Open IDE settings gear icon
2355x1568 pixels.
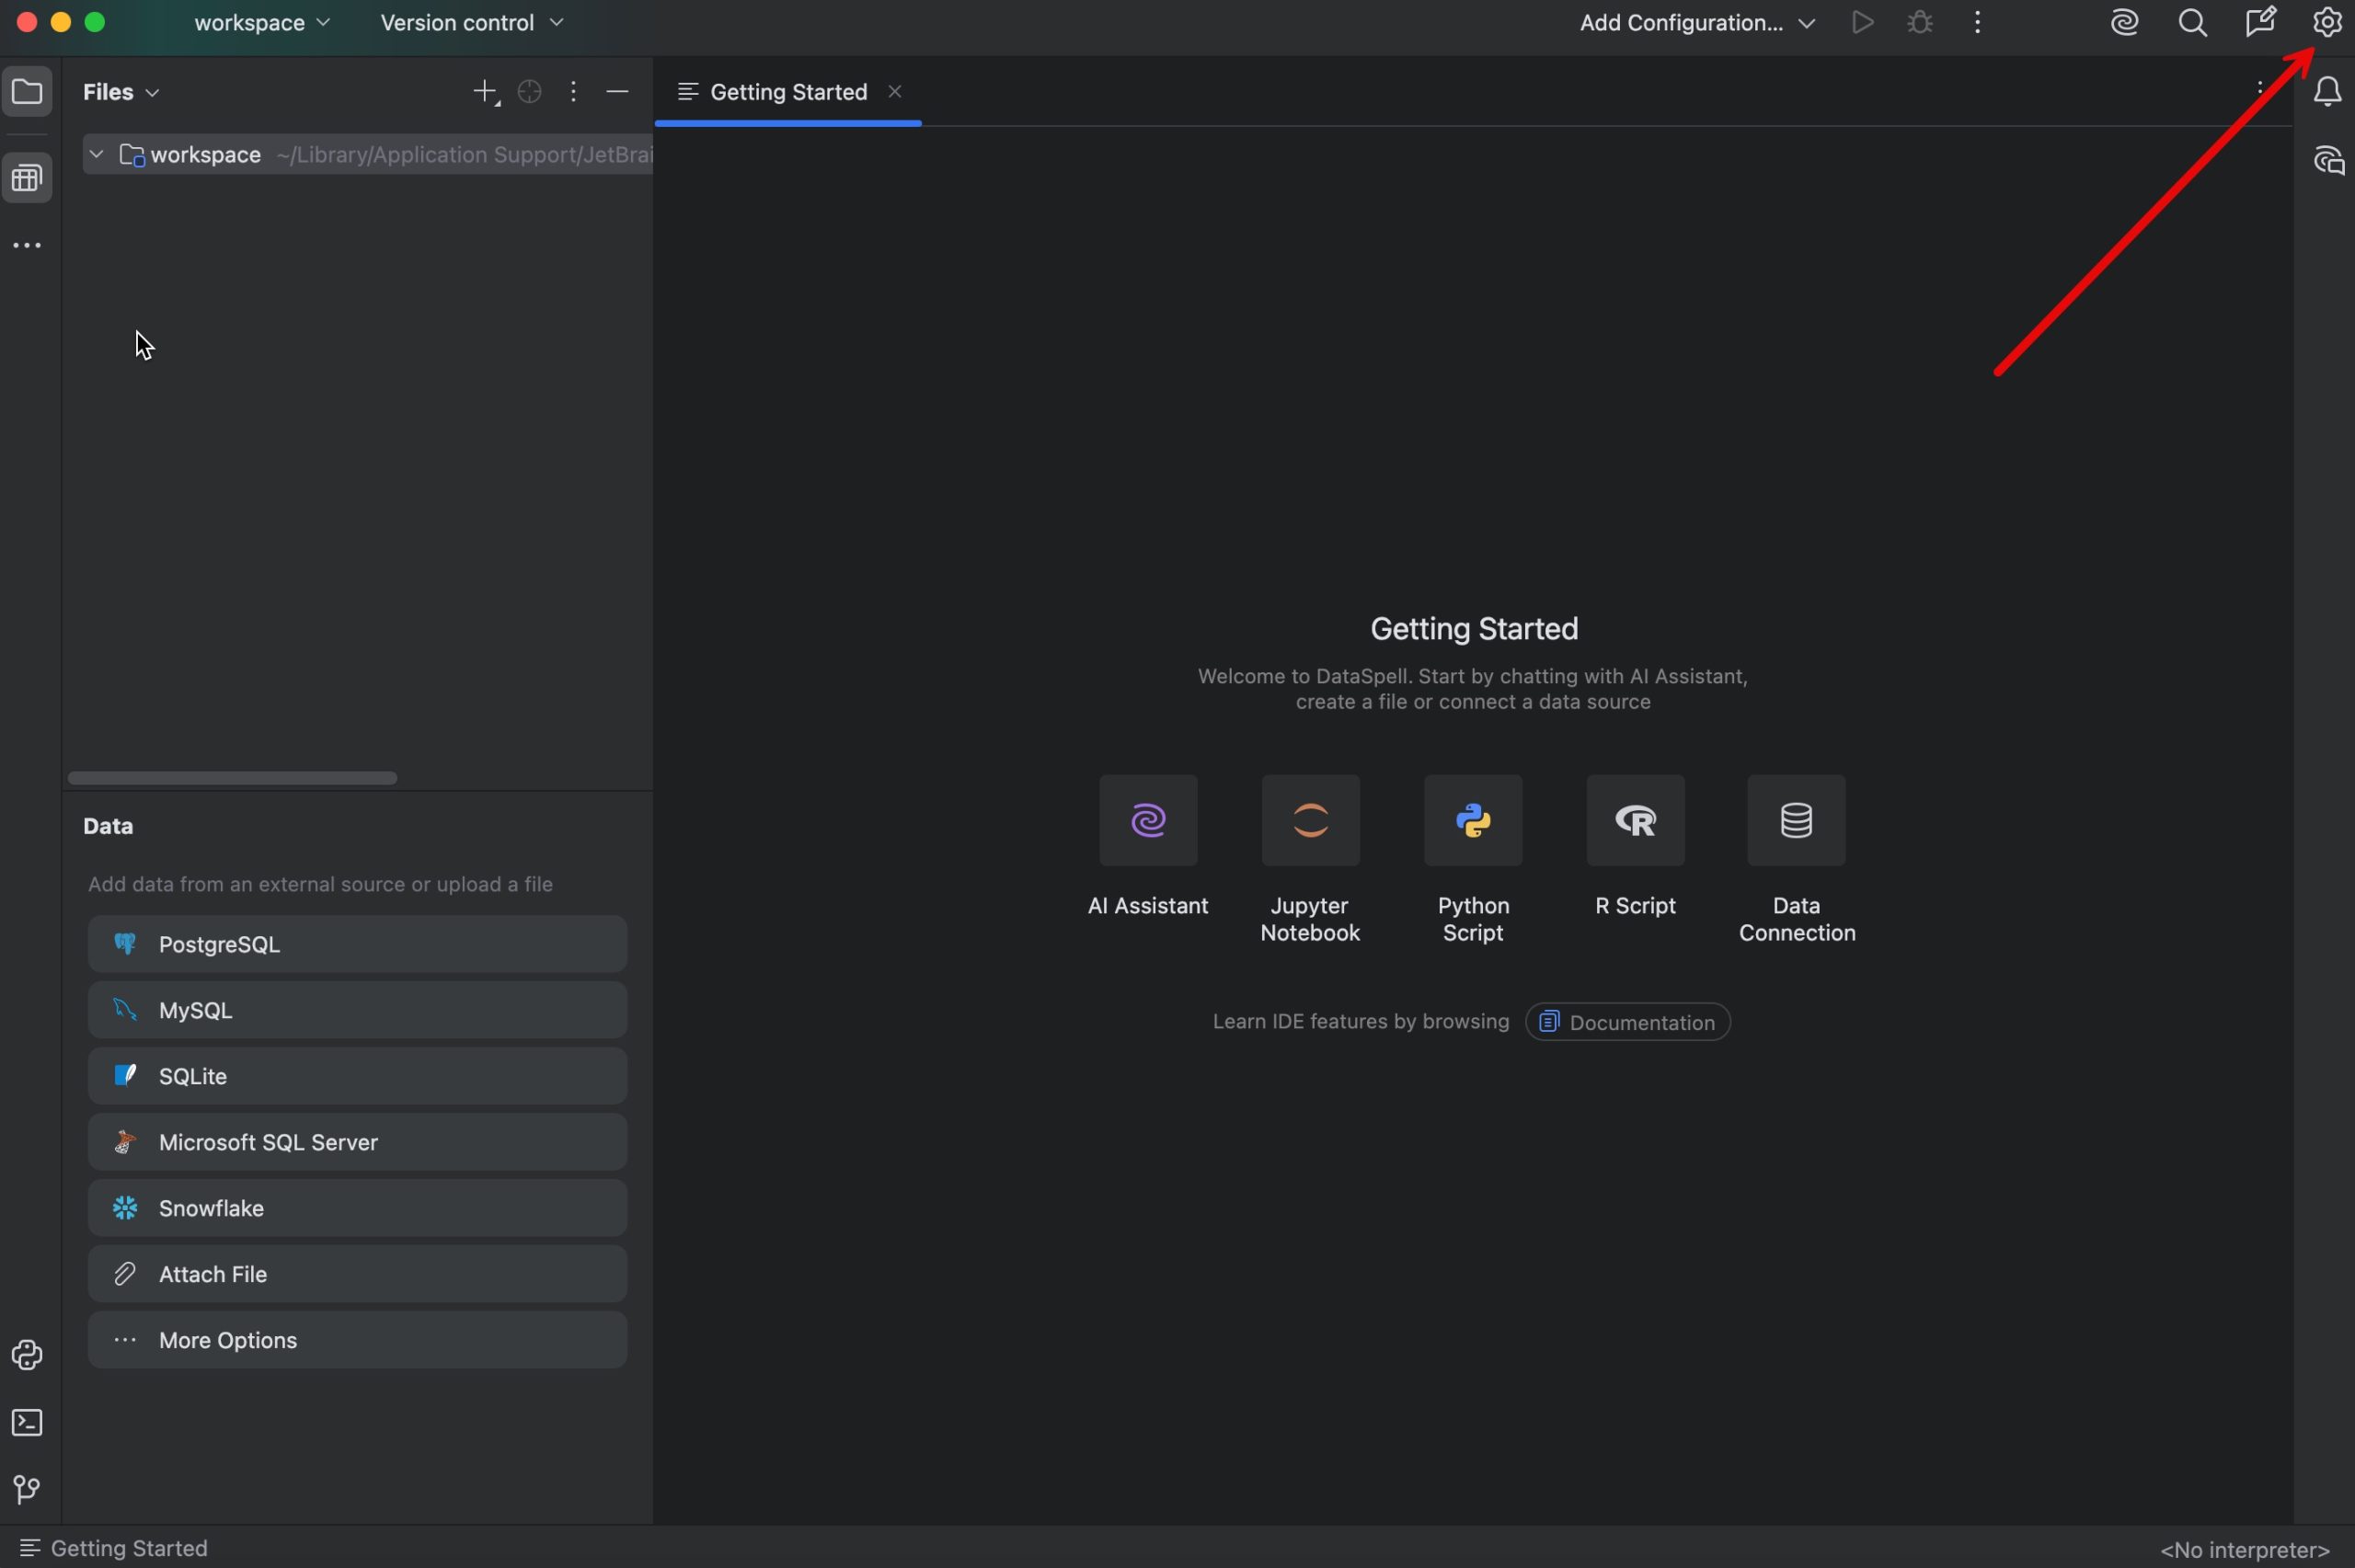point(2327,22)
